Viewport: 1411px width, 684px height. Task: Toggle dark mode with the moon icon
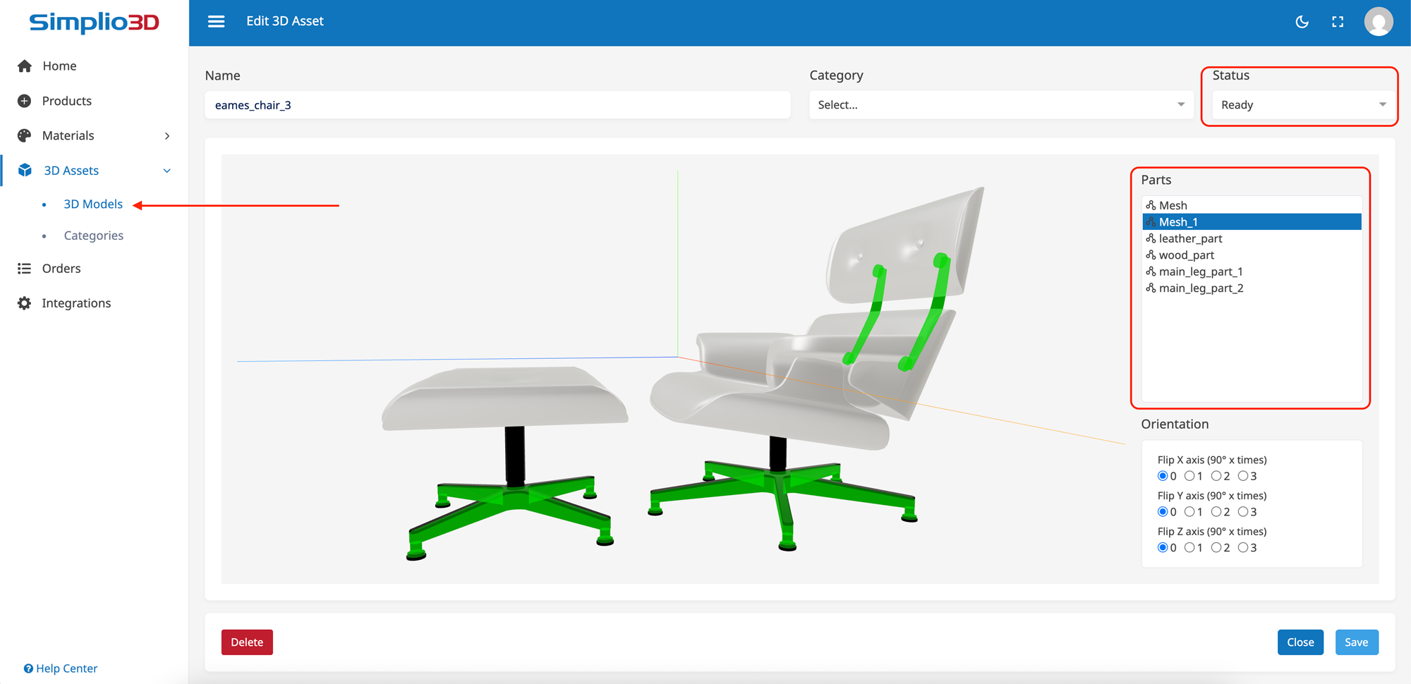[x=1302, y=22]
